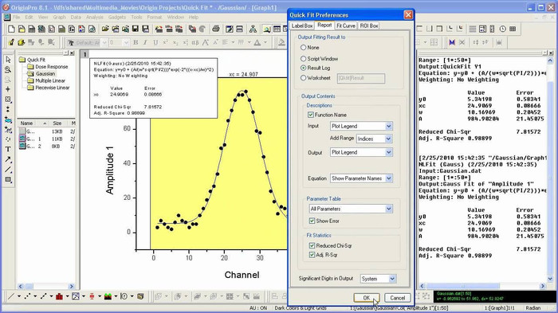Select the Dose Response folder in tree
558x313 pixels.
click(x=51, y=67)
